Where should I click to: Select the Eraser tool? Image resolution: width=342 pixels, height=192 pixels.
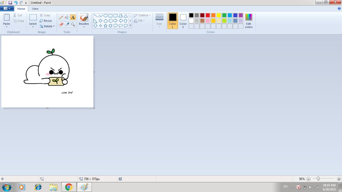[61, 24]
